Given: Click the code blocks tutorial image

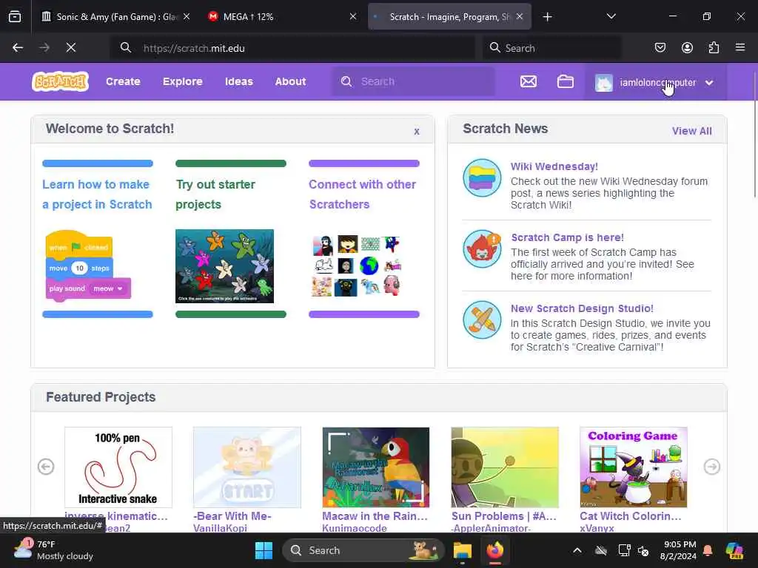Looking at the screenshot, I should click(88, 266).
